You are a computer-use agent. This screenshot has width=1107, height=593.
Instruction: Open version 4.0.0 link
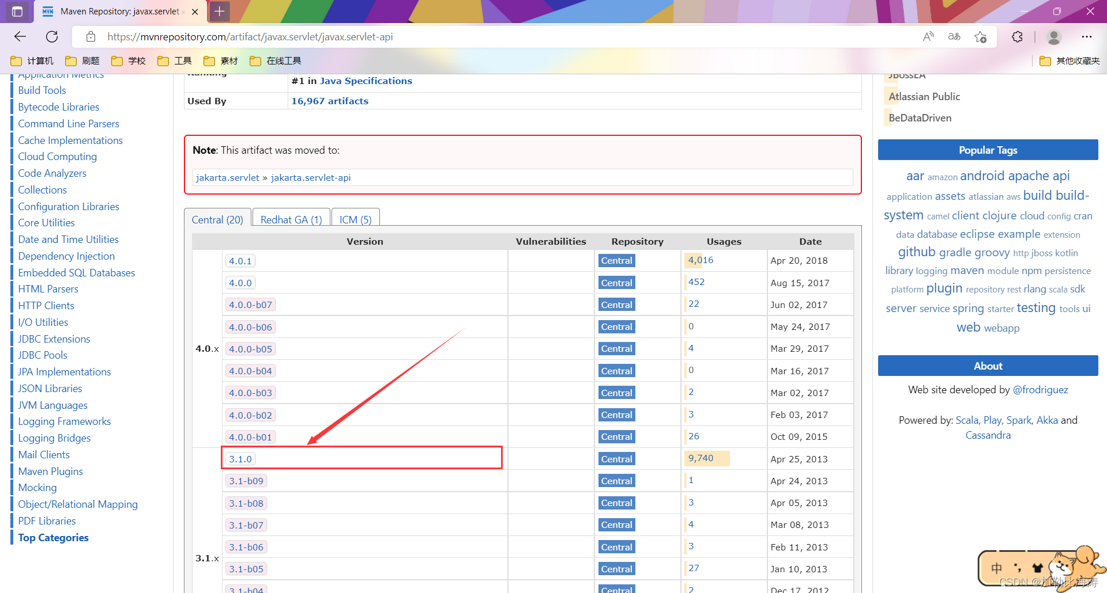click(x=240, y=283)
